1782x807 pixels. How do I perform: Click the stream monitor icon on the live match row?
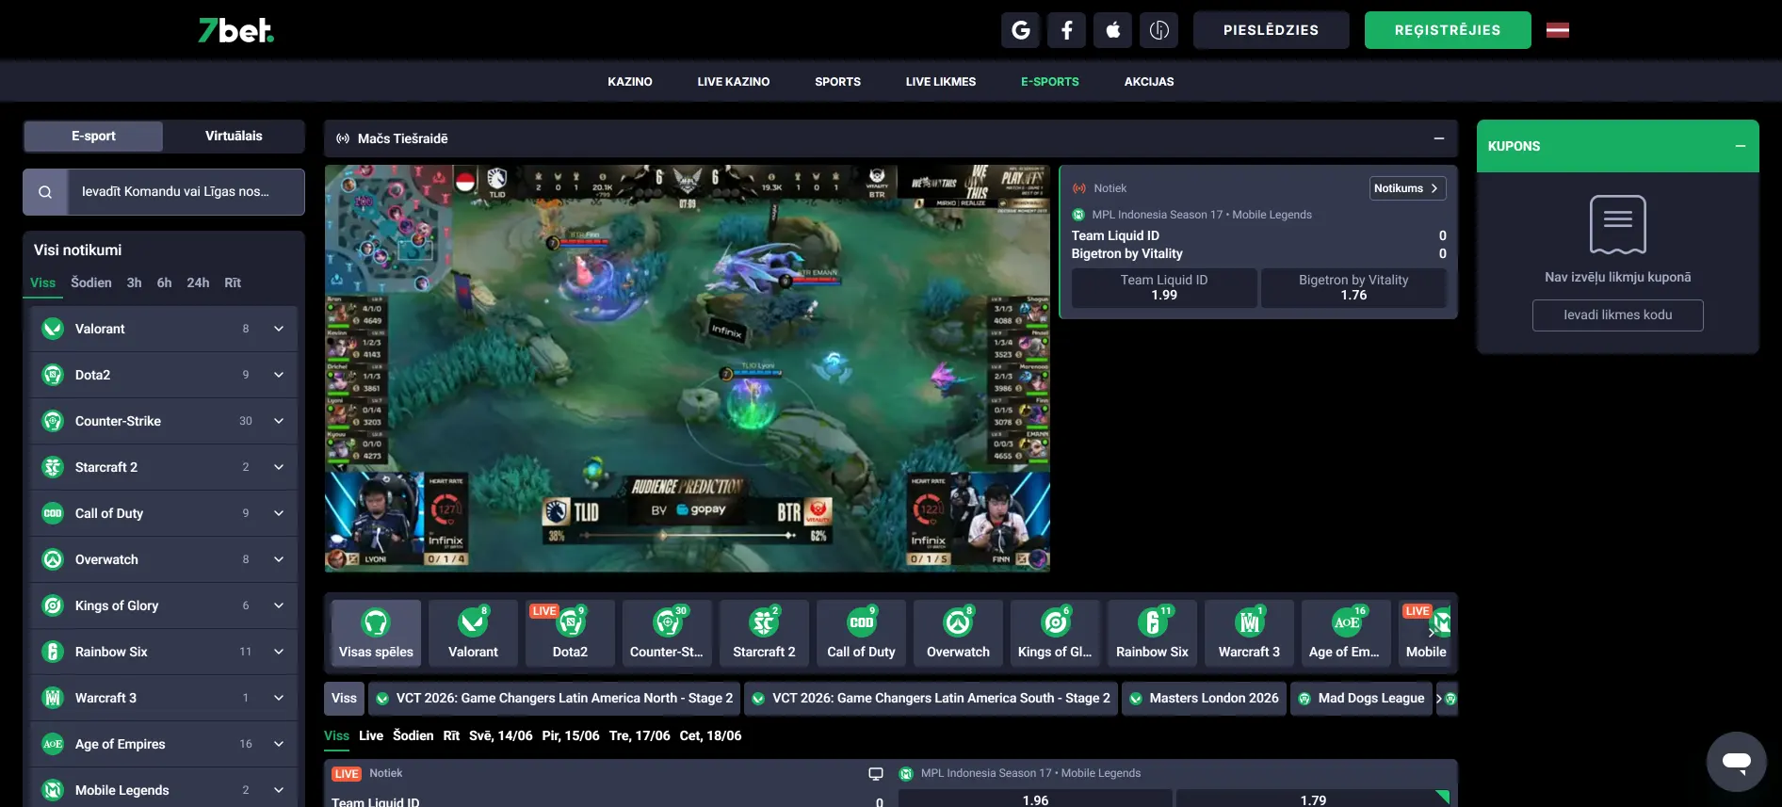[x=876, y=774]
